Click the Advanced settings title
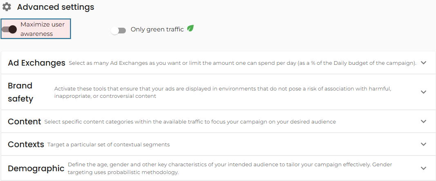Image resolution: width=436 pixels, height=181 pixels. (x=56, y=7)
